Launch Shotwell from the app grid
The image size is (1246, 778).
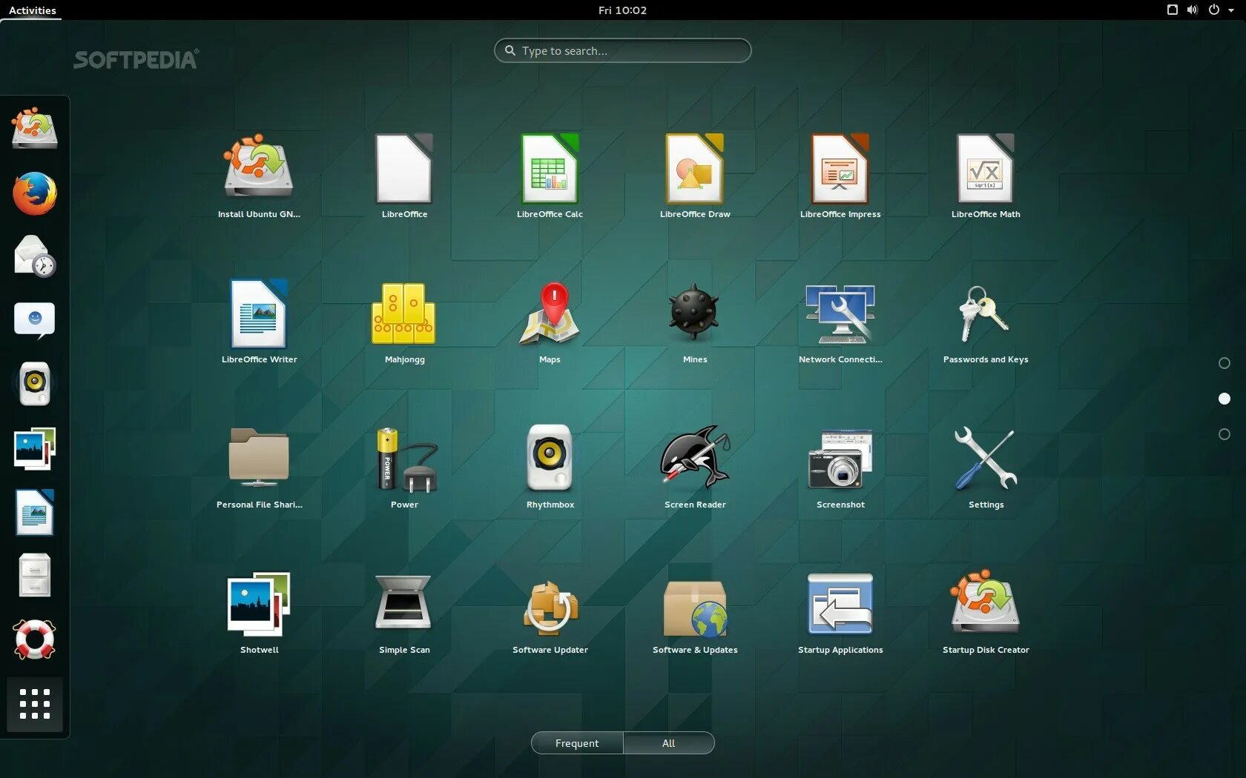tap(259, 611)
